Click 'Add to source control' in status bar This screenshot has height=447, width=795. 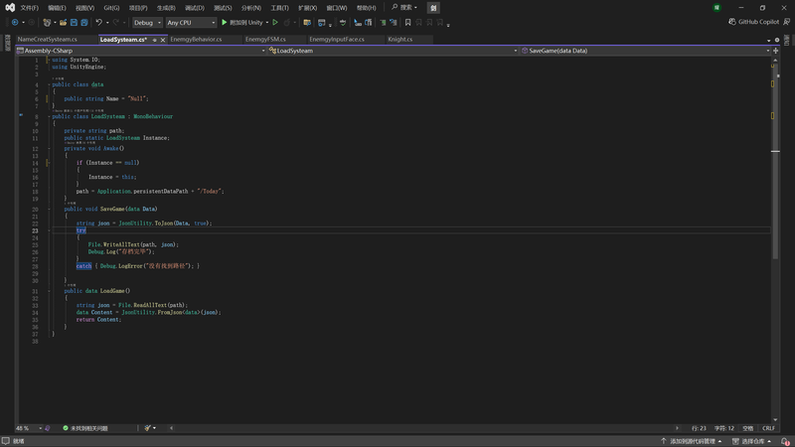(x=693, y=441)
